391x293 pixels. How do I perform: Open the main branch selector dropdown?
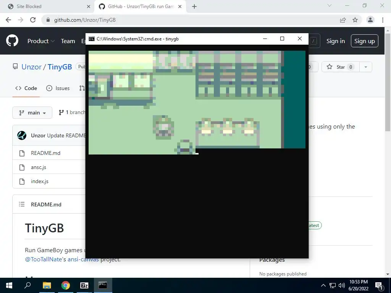click(x=32, y=113)
